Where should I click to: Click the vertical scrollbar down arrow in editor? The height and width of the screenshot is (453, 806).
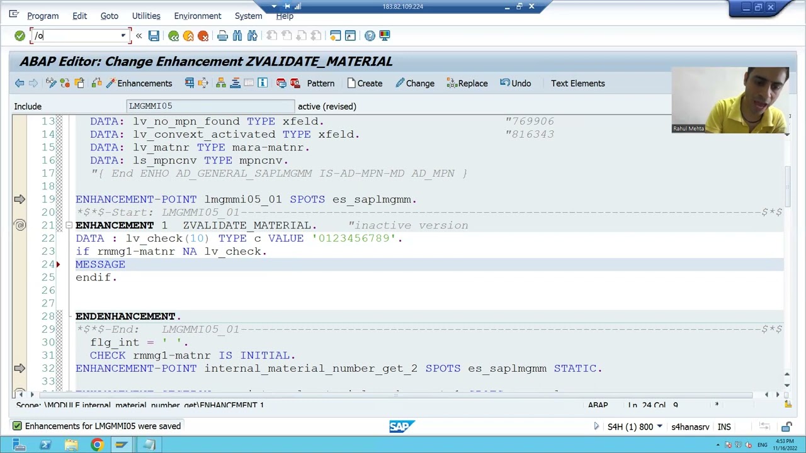(x=786, y=386)
